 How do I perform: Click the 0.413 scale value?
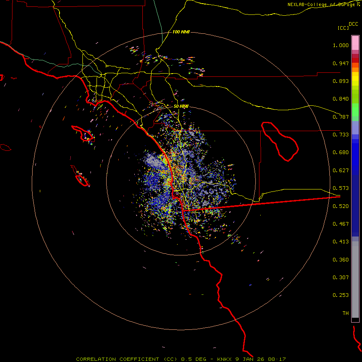click(x=341, y=242)
